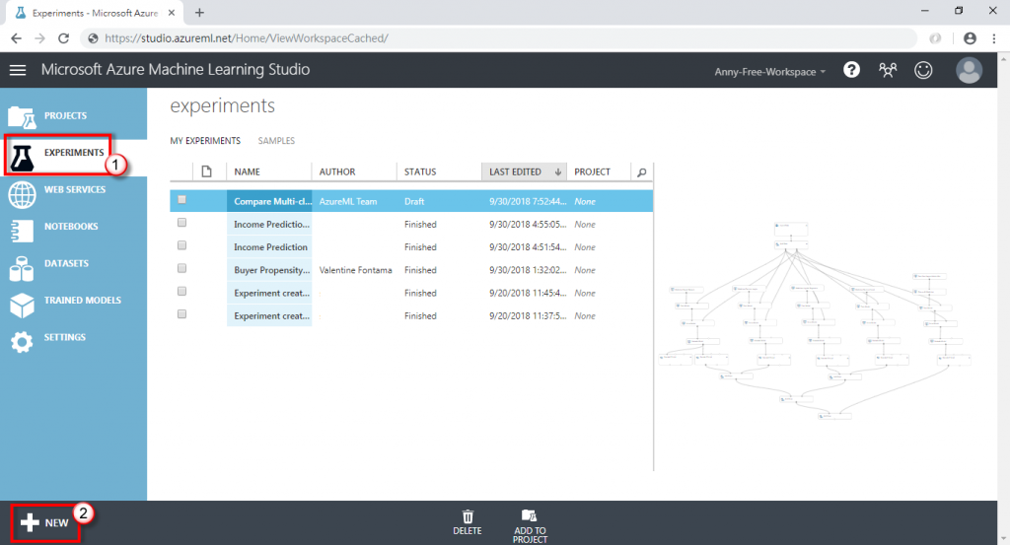
Task: Open the Buyer Propensity... experiment
Action: point(271,270)
